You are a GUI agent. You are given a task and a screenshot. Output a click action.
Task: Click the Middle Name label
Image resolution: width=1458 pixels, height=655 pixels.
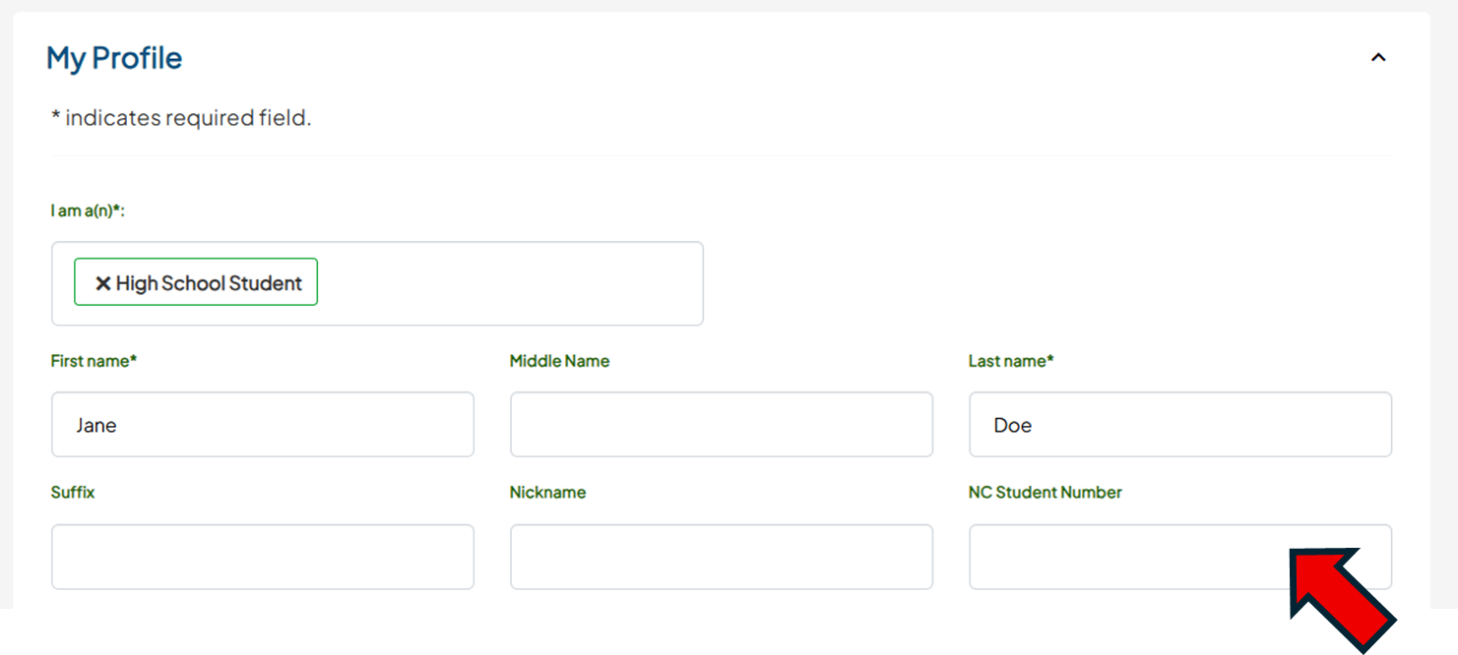pyautogui.click(x=558, y=361)
